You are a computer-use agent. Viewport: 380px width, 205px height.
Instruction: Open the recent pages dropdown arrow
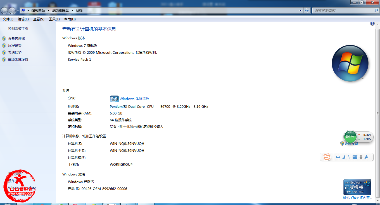(x=18, y=11)
